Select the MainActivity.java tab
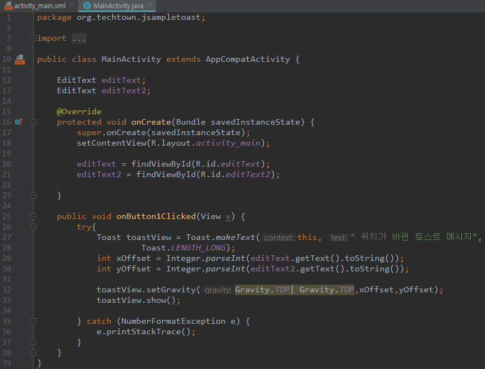This screenshot has height=369, width=485. [x=118, y=6]
